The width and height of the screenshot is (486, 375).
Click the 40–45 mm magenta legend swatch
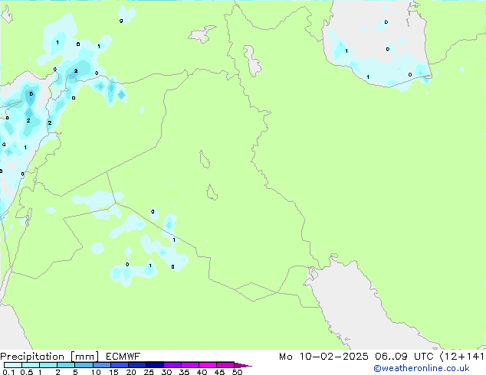point(208,365)
